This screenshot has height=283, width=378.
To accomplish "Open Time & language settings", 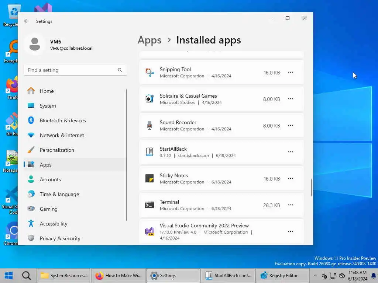I will (75, 194).
